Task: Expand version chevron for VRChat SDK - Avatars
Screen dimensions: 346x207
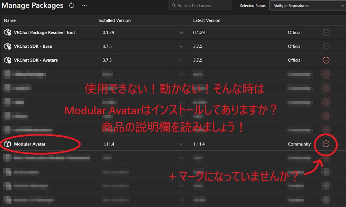Action: click(x=181, y=60)
